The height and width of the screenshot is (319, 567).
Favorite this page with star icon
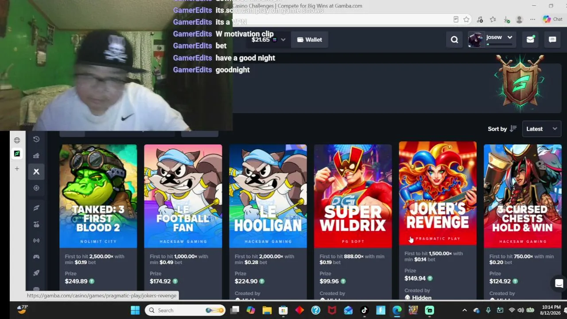click(466, 19)
